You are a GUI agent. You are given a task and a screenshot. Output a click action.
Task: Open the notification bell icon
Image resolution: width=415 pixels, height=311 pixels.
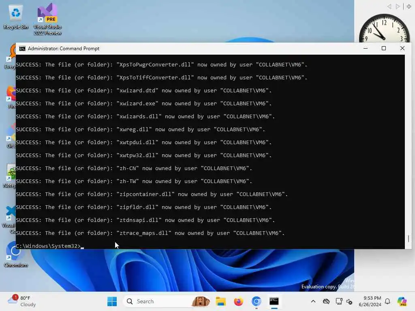click(x=387, y=301)
